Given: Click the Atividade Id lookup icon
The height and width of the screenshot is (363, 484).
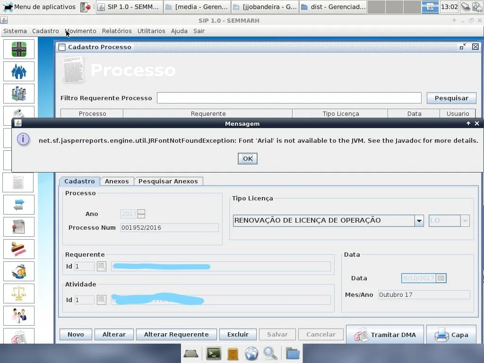Looking at the screenshot, I should click(x=102, y=300).
